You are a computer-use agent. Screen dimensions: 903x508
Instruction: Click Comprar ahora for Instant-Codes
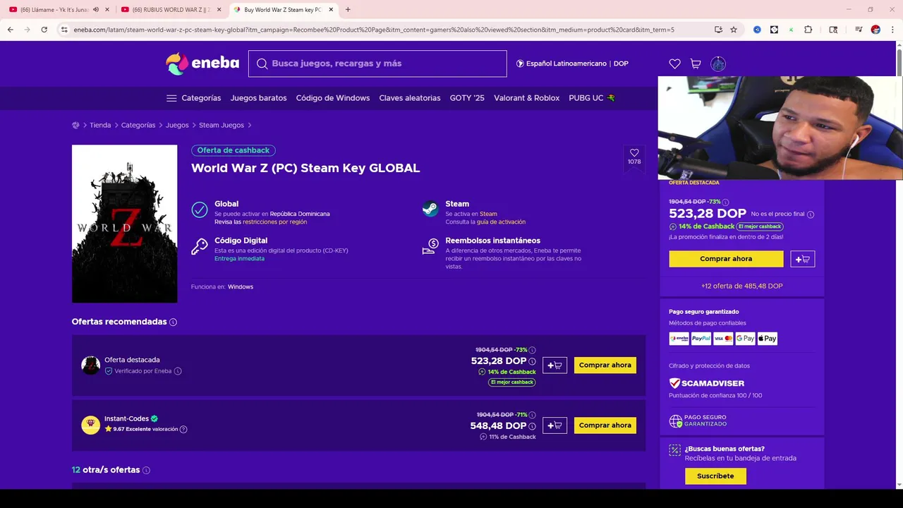[x=605, y=425]
